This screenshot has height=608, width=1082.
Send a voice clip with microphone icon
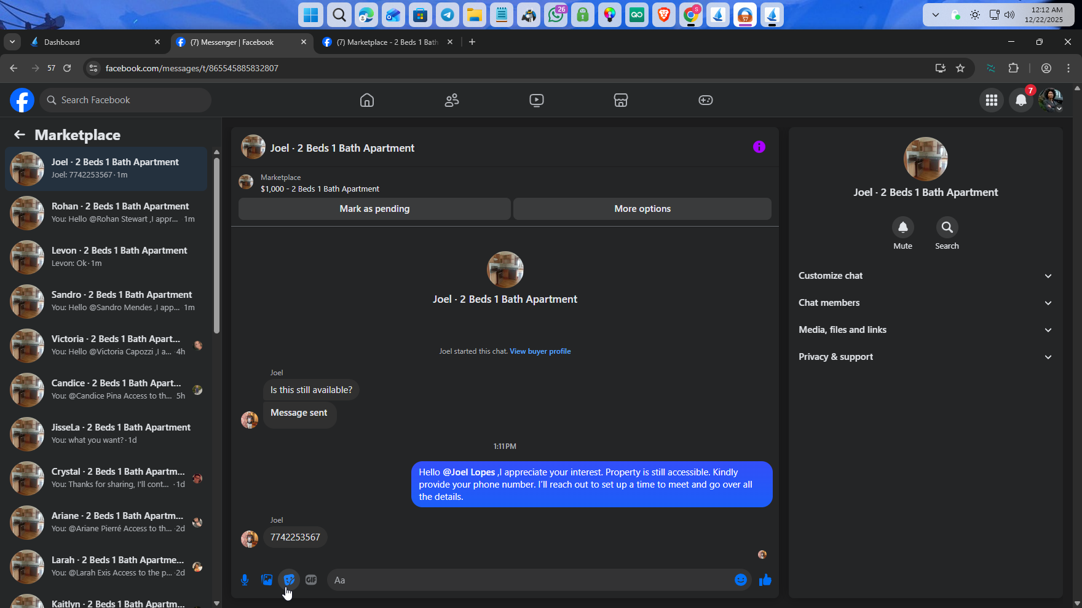click(245, 580)
